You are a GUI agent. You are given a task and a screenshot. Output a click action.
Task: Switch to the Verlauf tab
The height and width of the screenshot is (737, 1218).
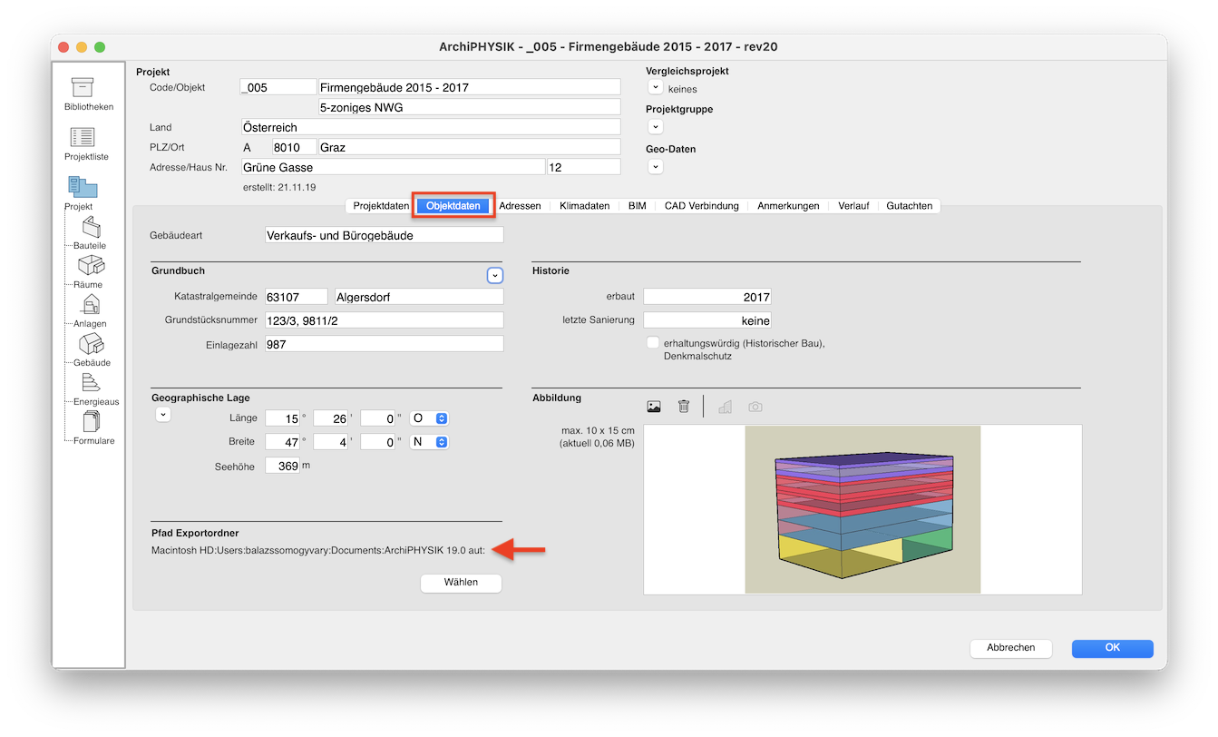[x=853, y=206]
